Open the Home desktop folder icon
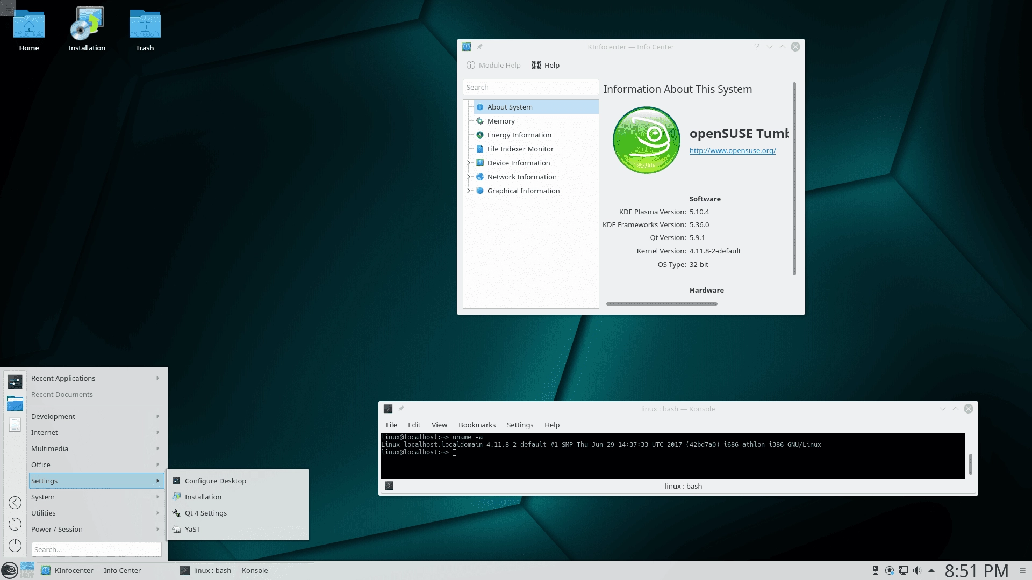The width and height of the screenshot is (1032, 580). (x=29, y=31)
